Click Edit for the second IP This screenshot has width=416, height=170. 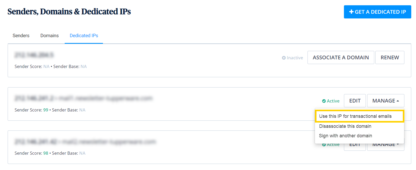coord(355,101)
